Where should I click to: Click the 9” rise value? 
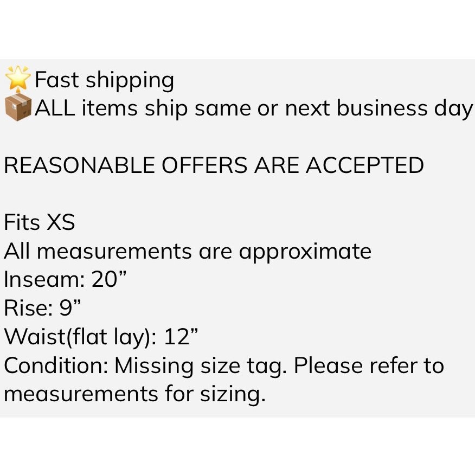tap(70, 308)
